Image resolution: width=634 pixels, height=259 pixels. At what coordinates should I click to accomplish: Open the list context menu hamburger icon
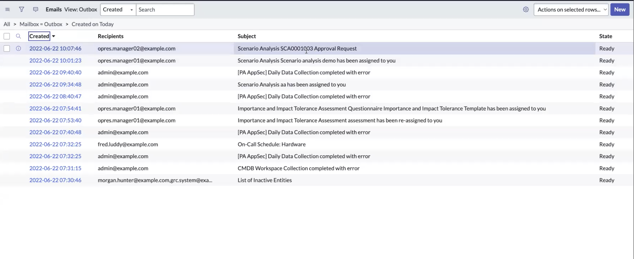pos(8,10)
